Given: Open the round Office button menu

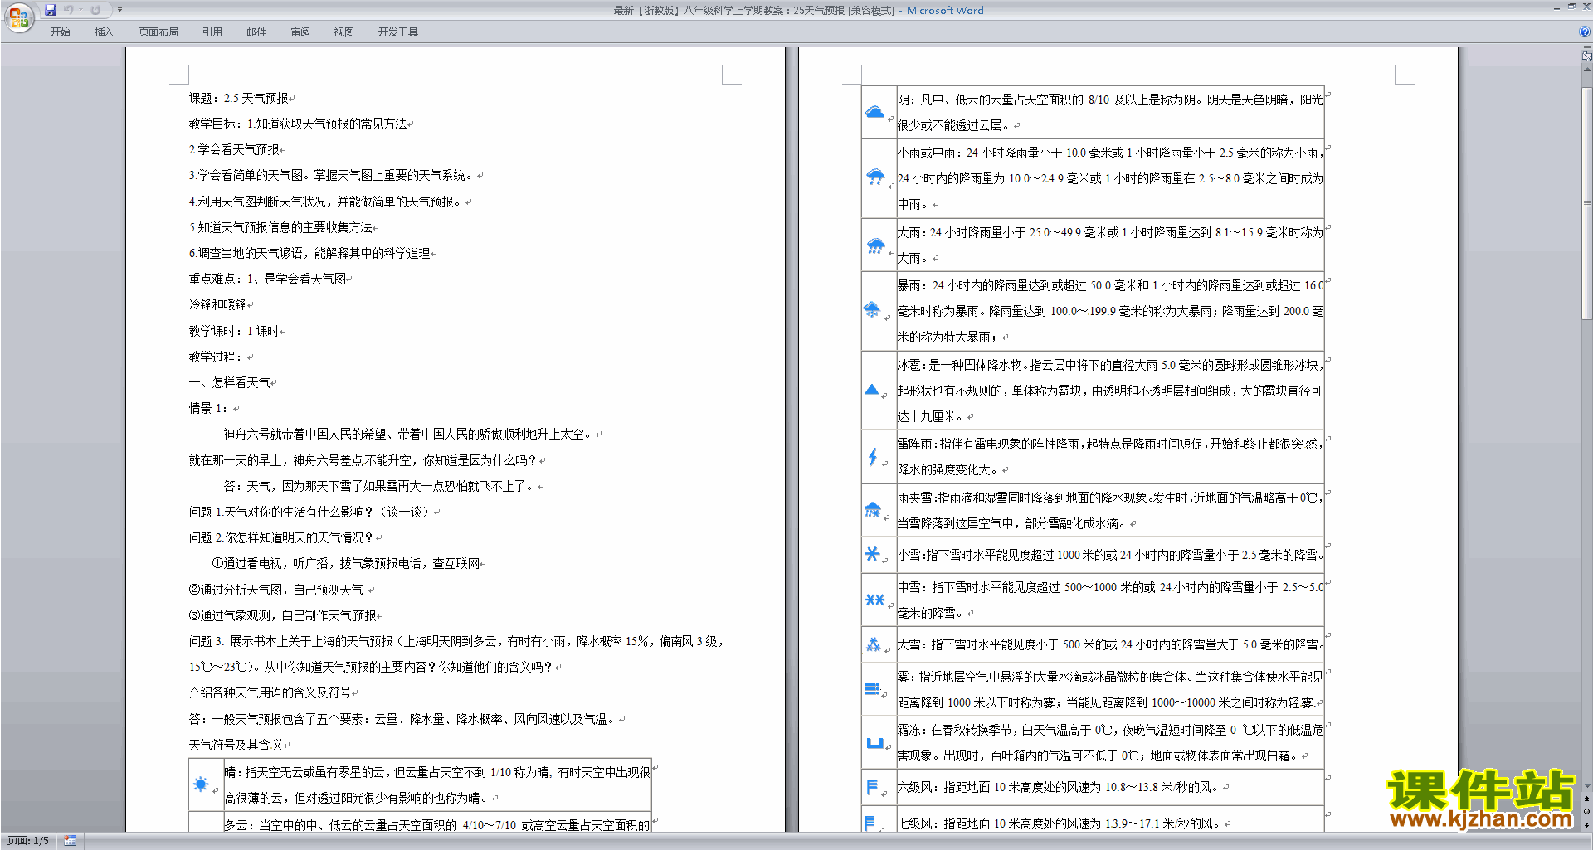Looking at the screenshot, I should [x=18, y=17].
